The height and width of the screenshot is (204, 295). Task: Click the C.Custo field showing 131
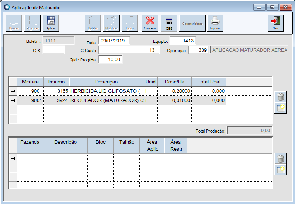click(129, 50)
